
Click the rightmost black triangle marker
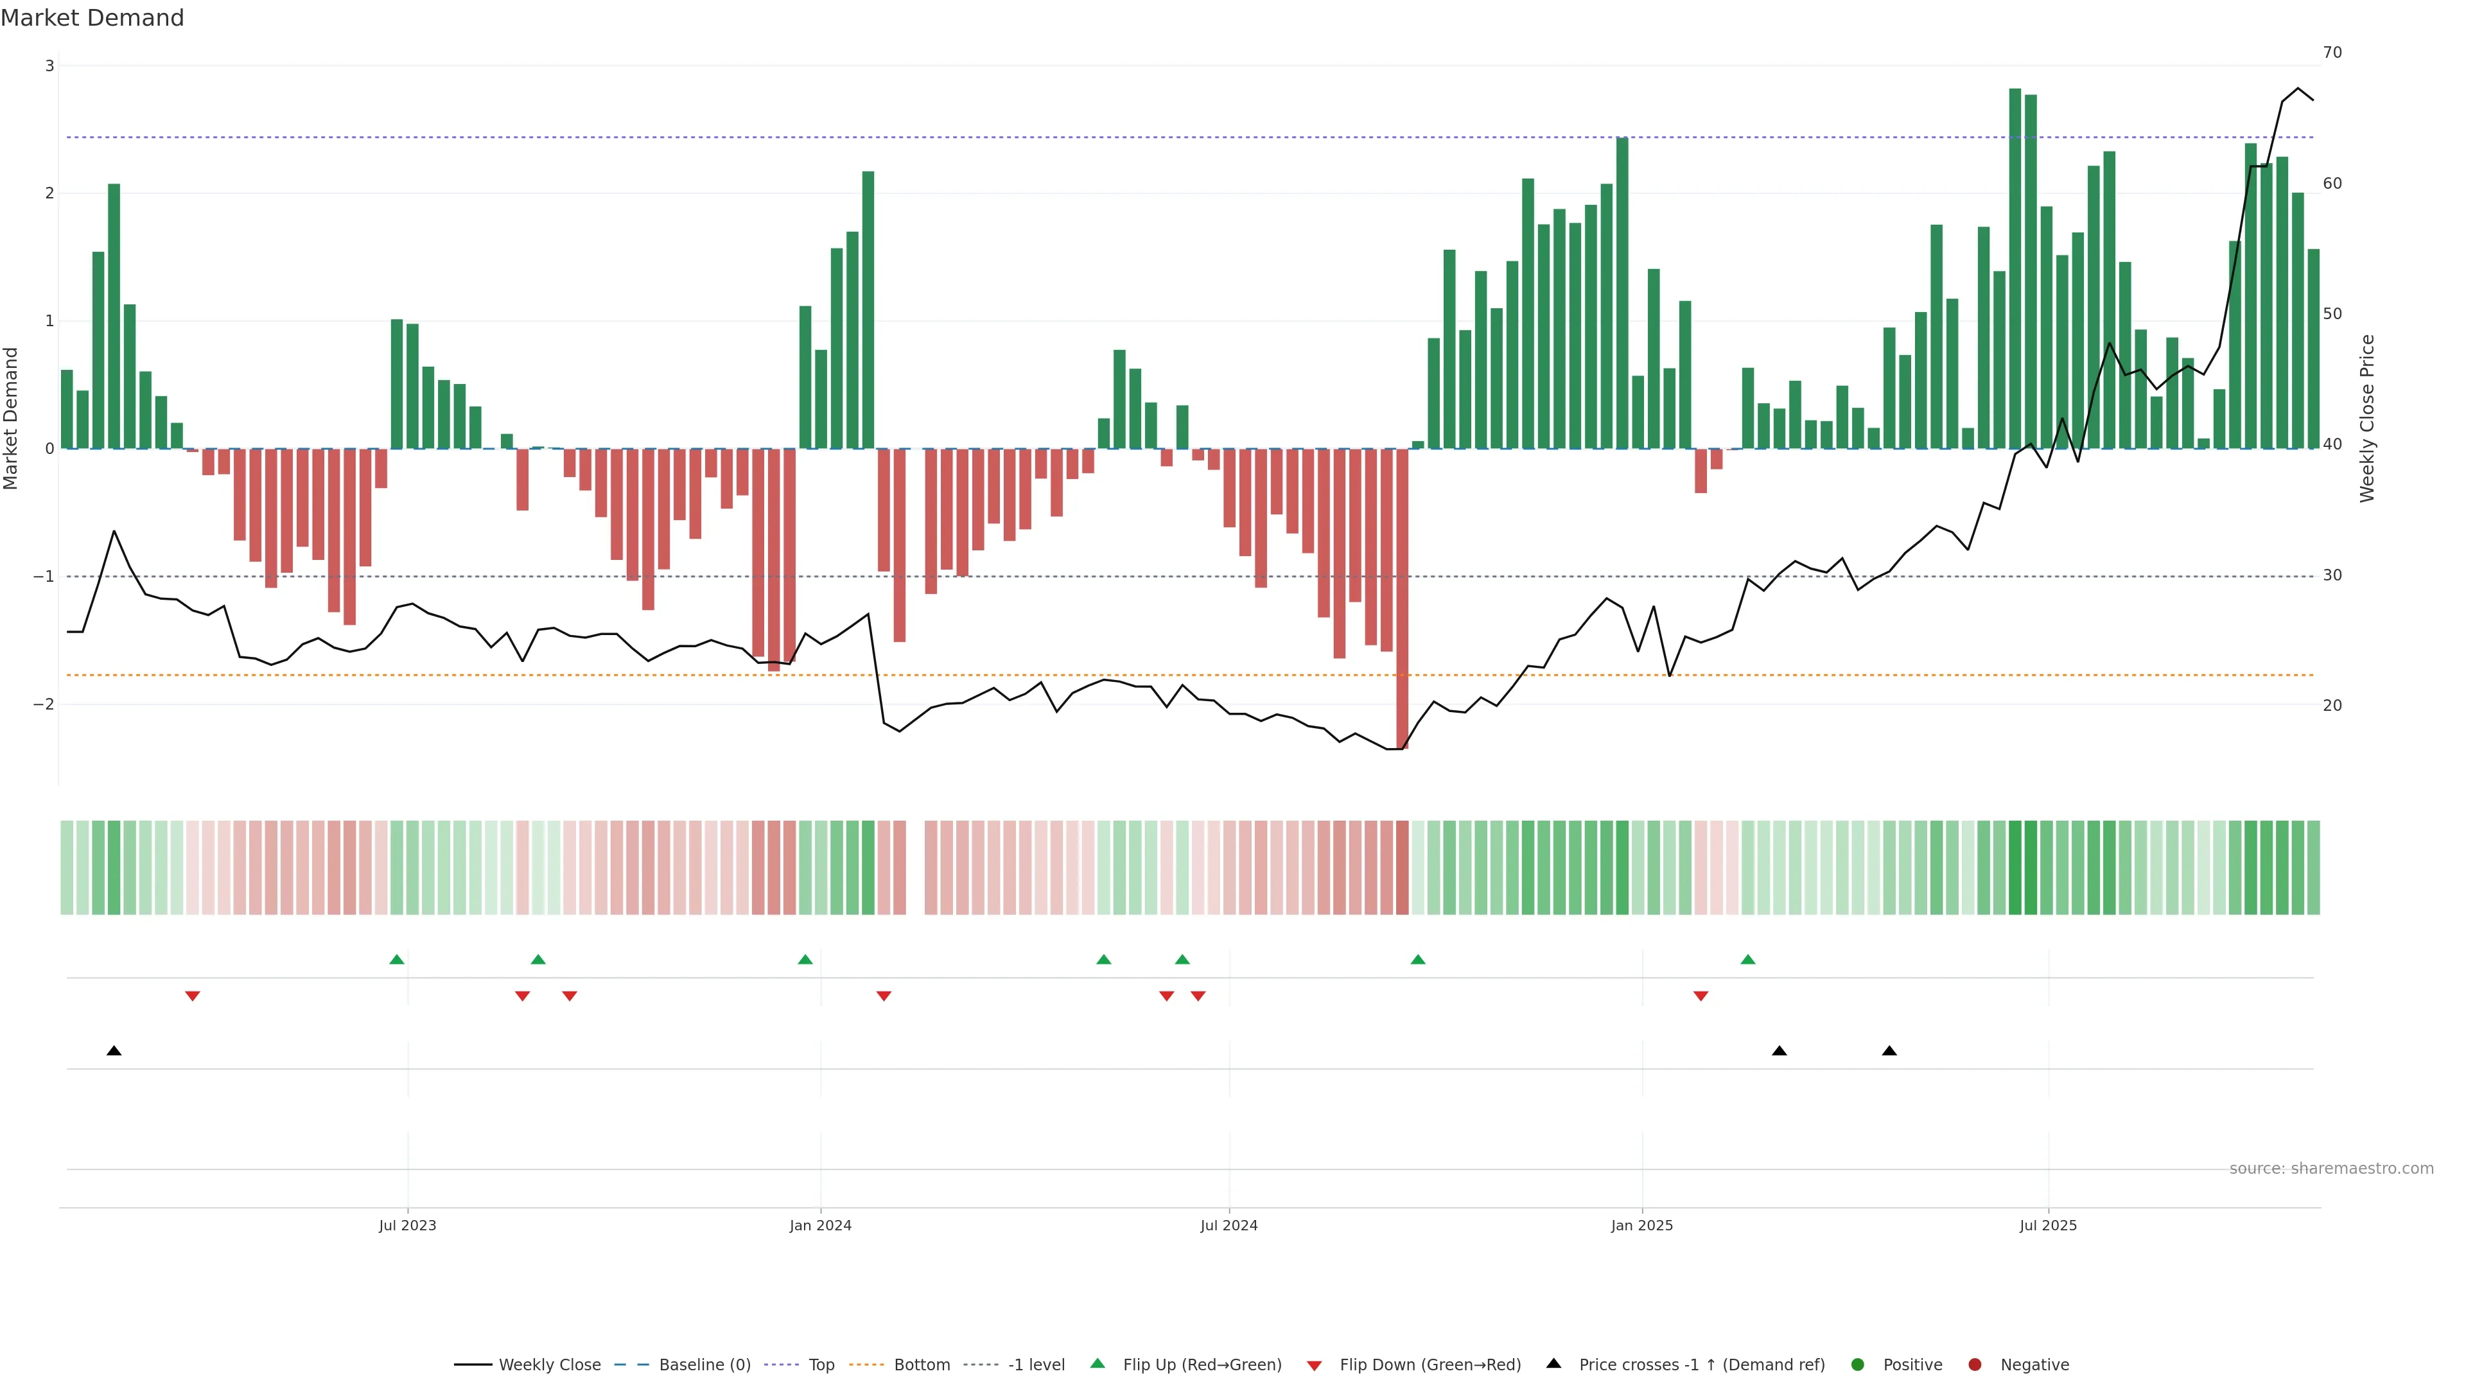[x=1889, y=1051]
